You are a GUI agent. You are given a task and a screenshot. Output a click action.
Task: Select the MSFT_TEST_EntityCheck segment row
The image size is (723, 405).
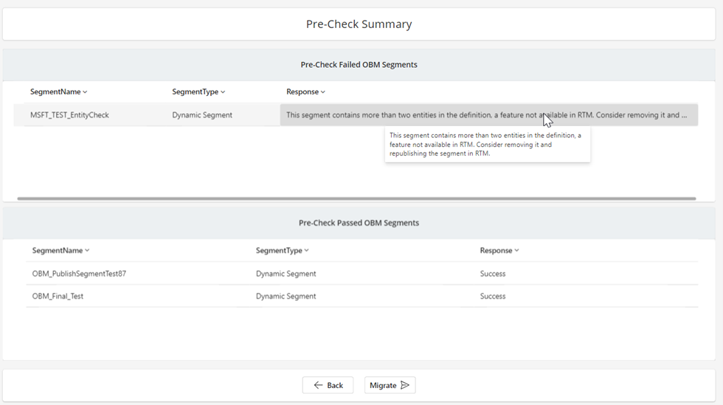(356, 115)
